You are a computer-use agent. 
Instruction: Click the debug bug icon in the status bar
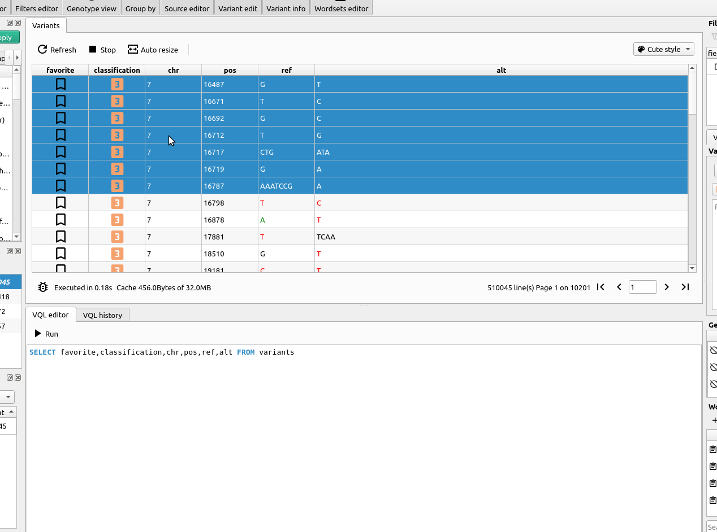pyautogui.click(x=42, y=287)
